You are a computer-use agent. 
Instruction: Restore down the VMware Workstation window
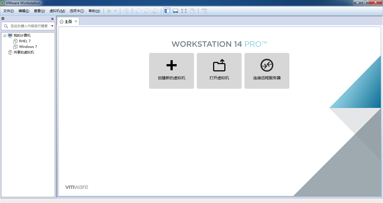[365, 2]
